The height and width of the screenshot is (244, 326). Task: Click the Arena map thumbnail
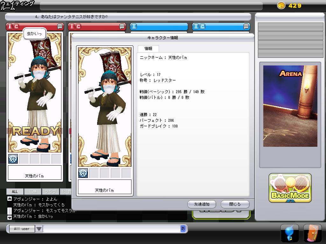pyautogui.click(x=290, y=106)
